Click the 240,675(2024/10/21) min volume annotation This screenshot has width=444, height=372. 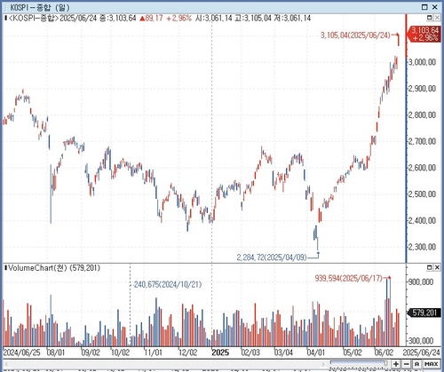(x=167, y=285)
